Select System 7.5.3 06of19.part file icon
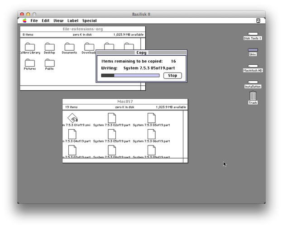 pyautogui.click(x=151, y=134)
